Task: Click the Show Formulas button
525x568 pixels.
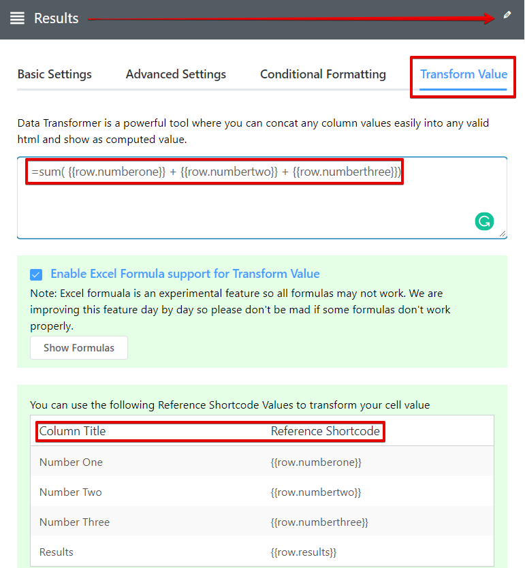Action: pos(78,347)
